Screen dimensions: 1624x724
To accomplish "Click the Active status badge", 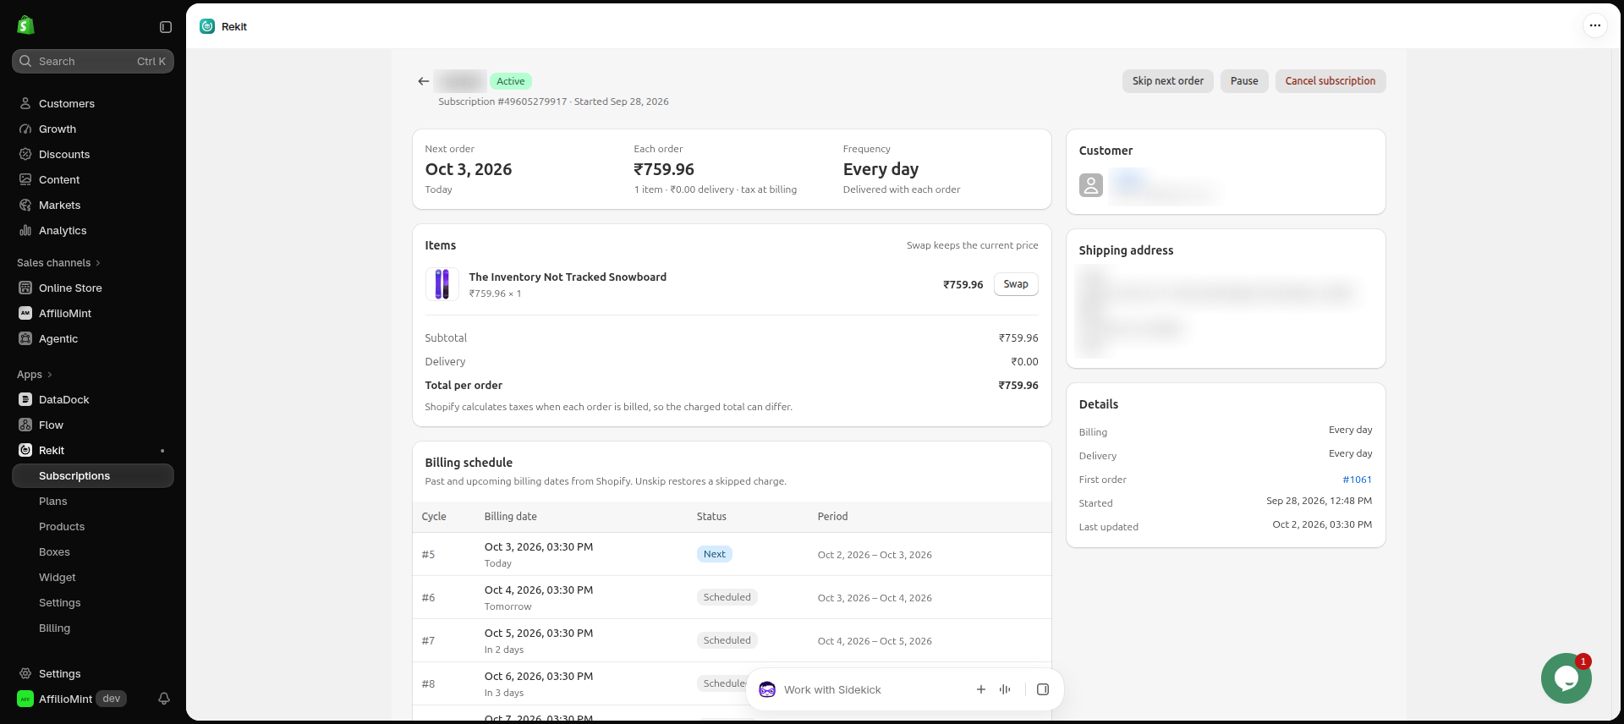I will pos(510,81).
